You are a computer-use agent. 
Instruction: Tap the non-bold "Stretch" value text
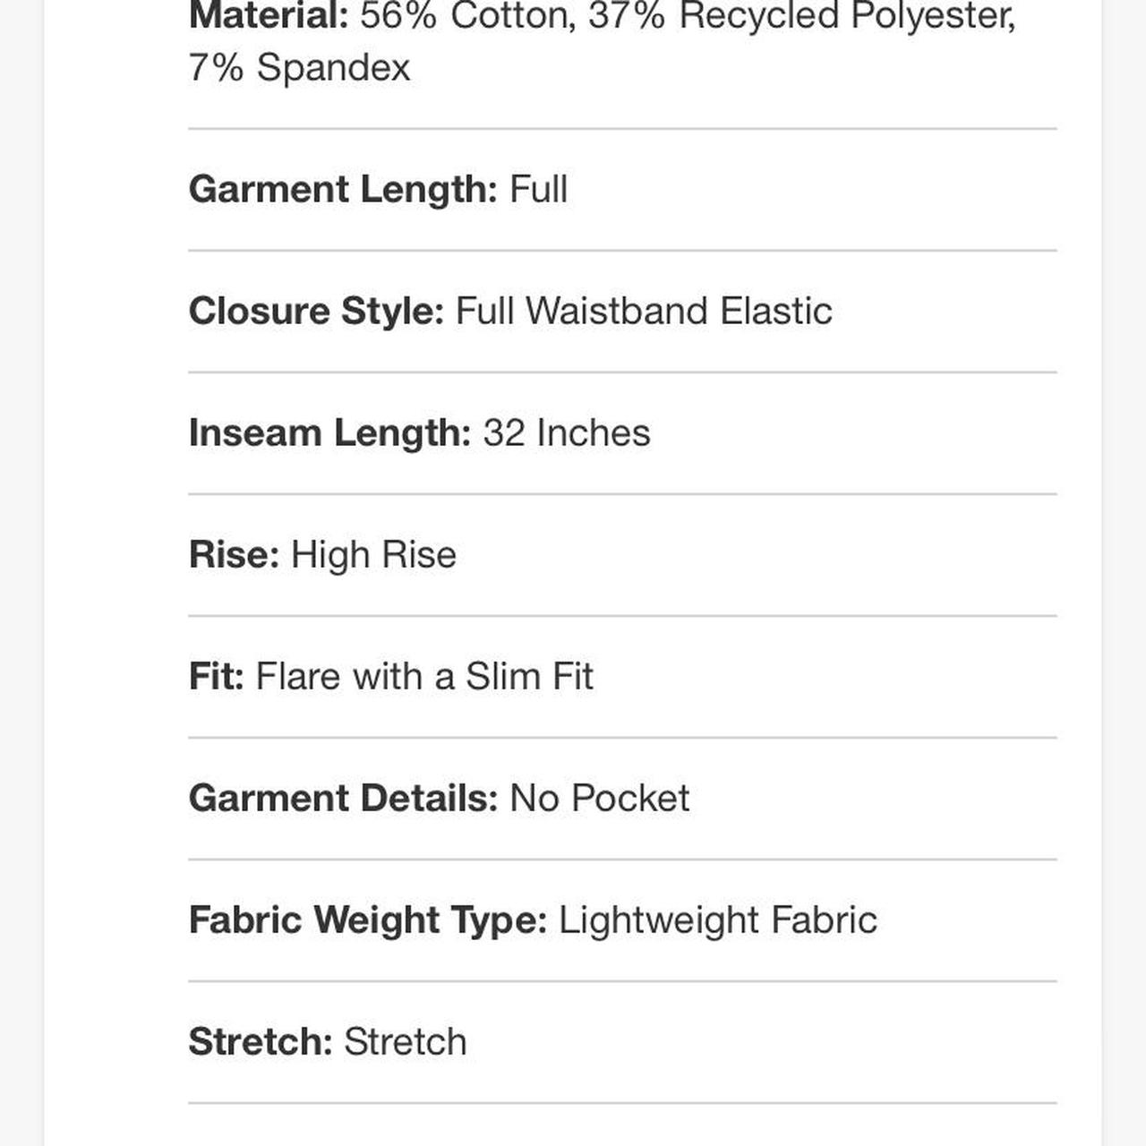click(x=405, y=1042)
